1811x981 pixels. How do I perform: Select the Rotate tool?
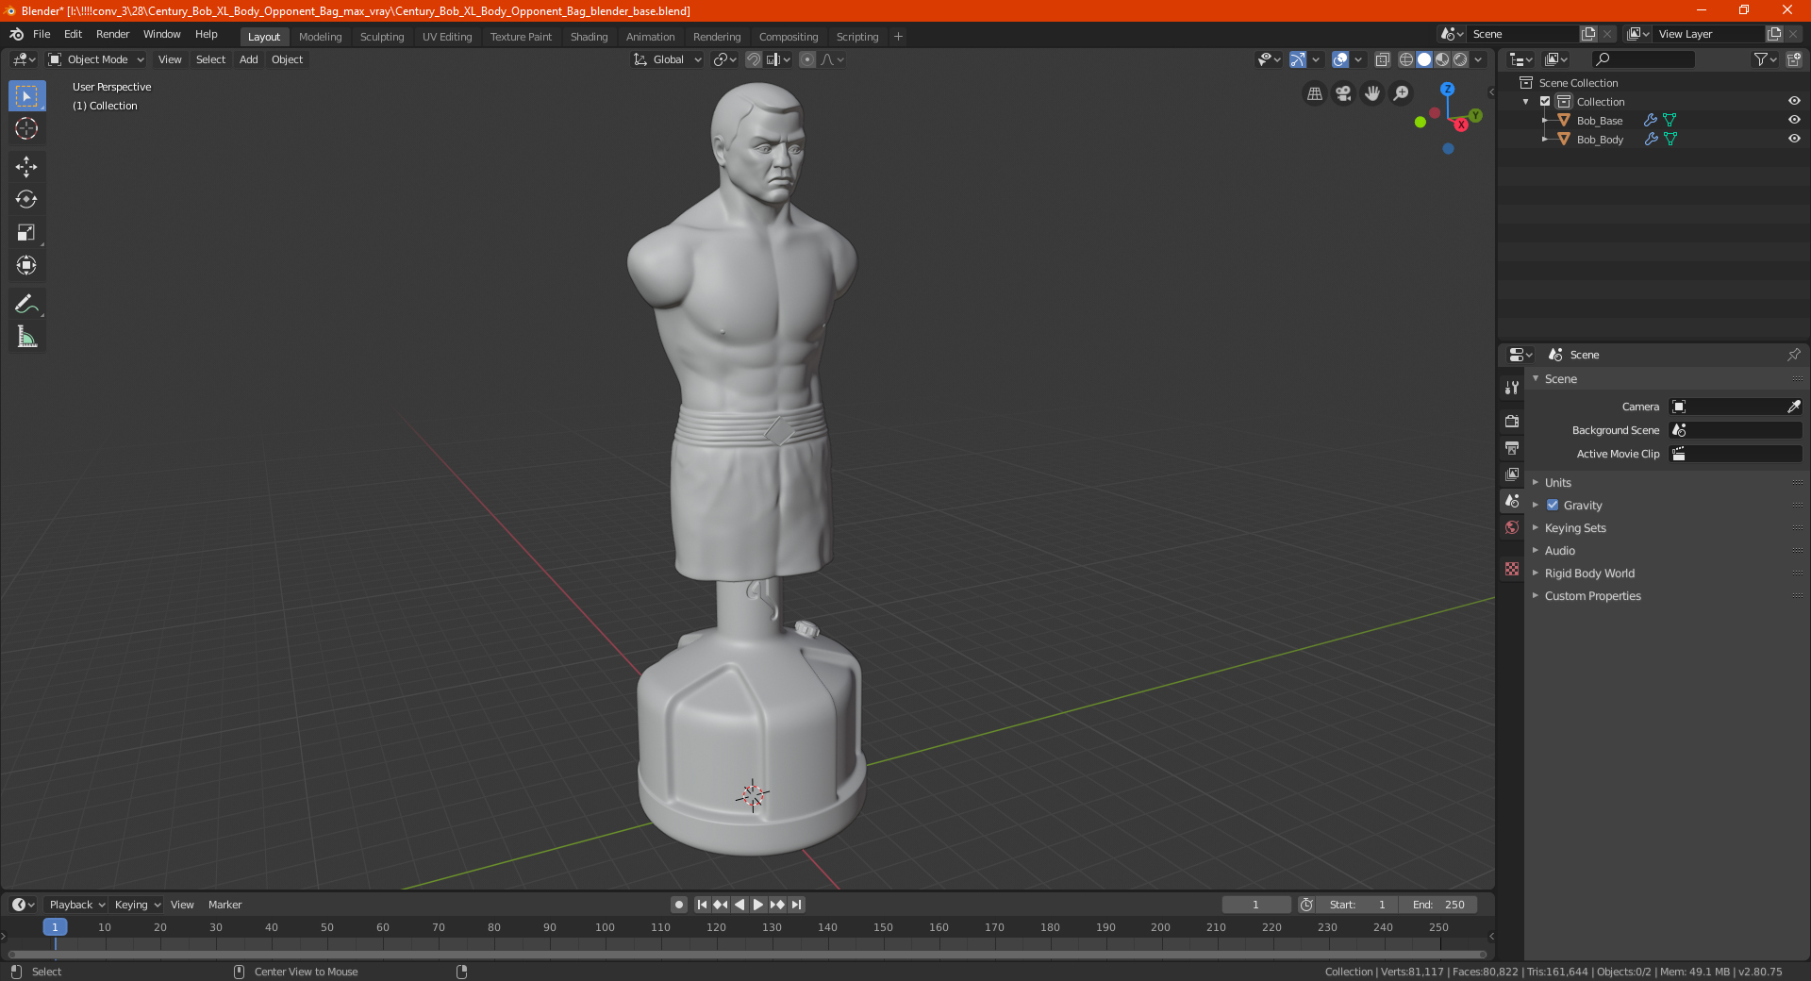coord(26,200)
